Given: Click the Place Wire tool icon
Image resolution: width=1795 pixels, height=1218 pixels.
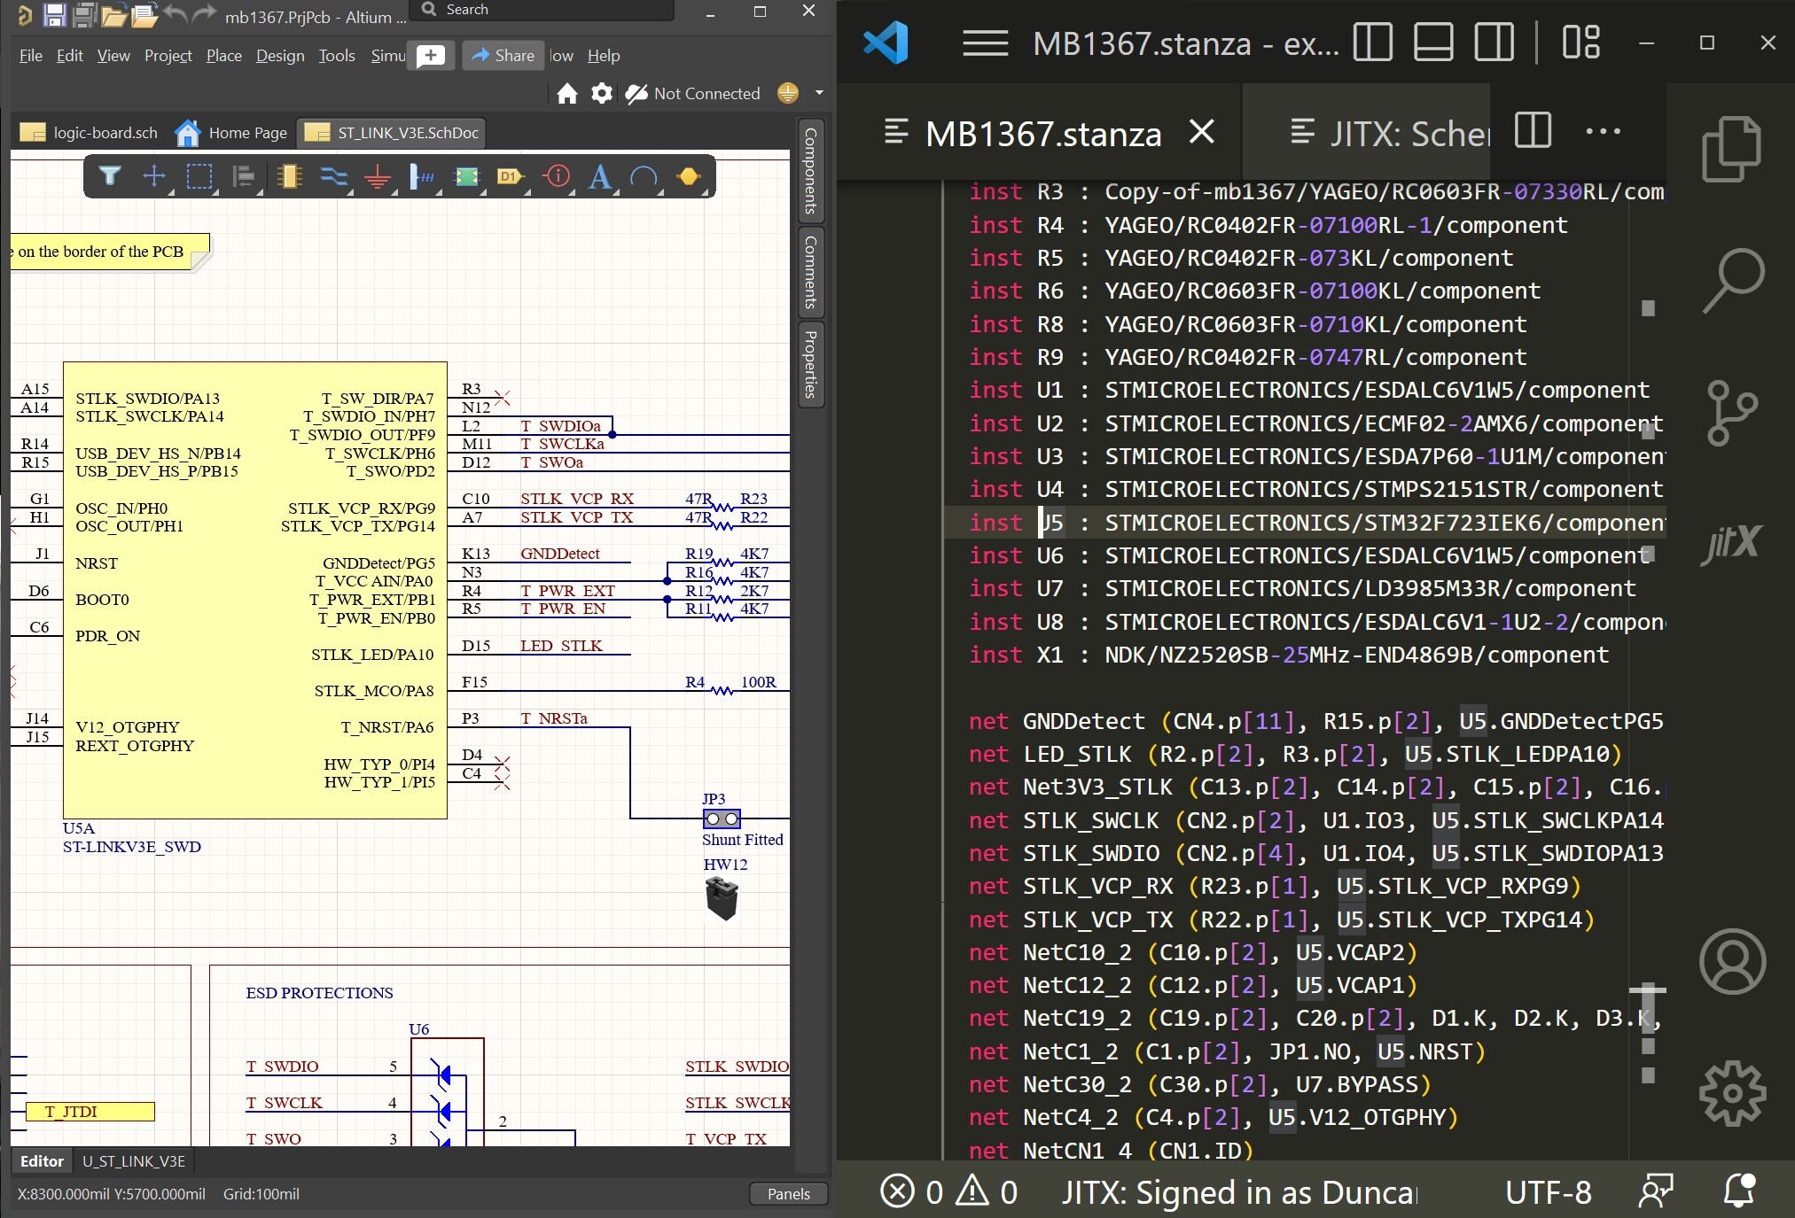Looking at the screenshot, I should (x=333, y=177).
